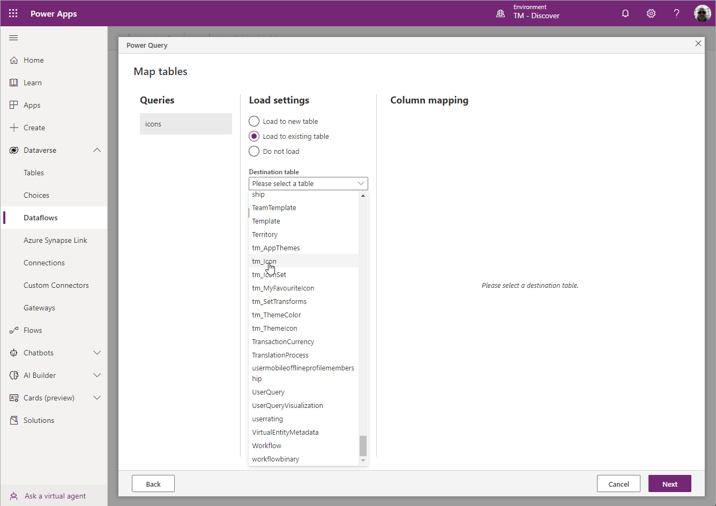
Task: Choose workflowbinary from the table list
Action: point(304,459)
